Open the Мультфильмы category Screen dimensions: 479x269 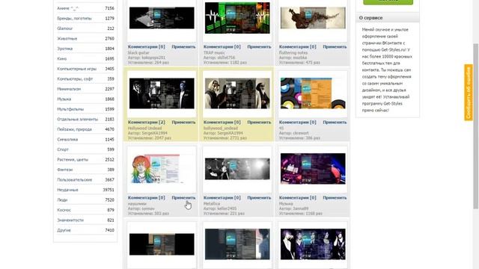(70, 109)
